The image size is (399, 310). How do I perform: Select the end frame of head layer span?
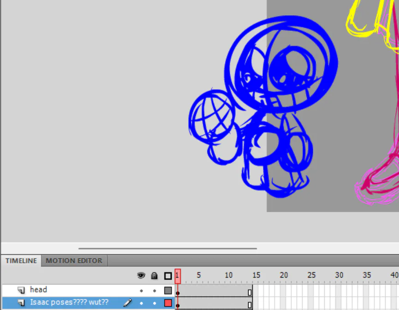(250, 292)
